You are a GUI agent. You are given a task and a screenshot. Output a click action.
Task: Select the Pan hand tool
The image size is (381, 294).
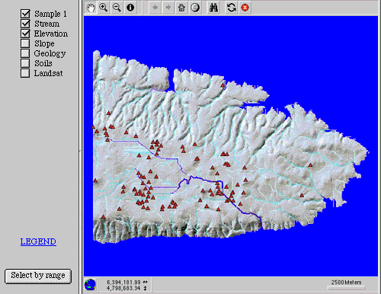point(91,8)
